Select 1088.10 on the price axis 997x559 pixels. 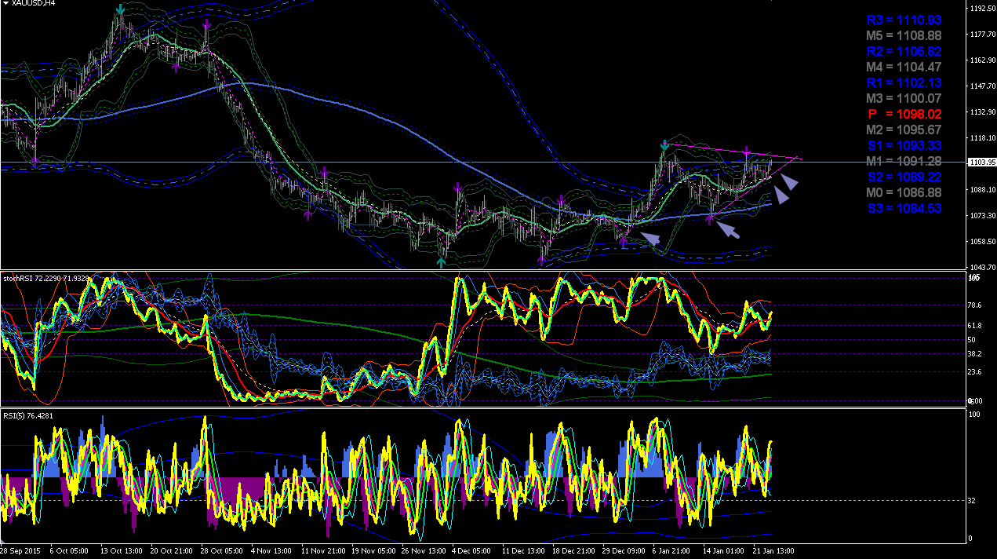click(981, 189)
